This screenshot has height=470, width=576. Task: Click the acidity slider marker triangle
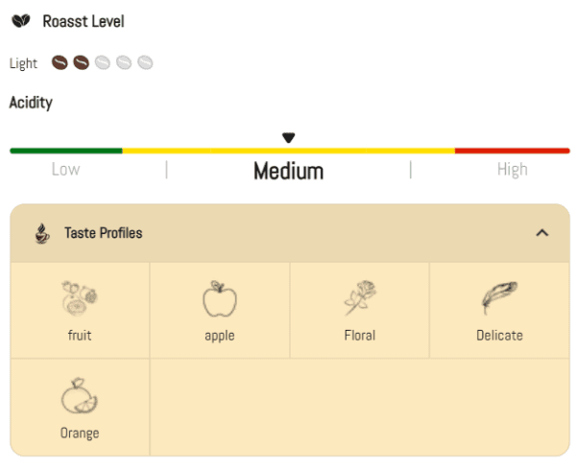pyautogui.click(x=288, y=138)
